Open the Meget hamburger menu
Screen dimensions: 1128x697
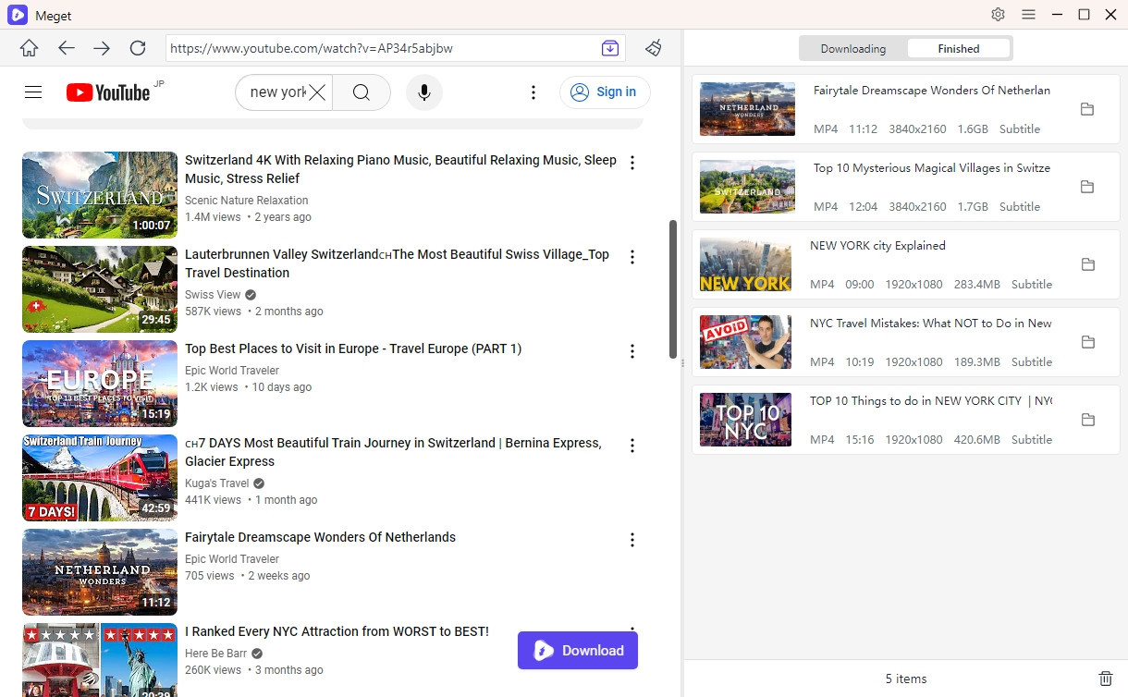coord(1028,15)
